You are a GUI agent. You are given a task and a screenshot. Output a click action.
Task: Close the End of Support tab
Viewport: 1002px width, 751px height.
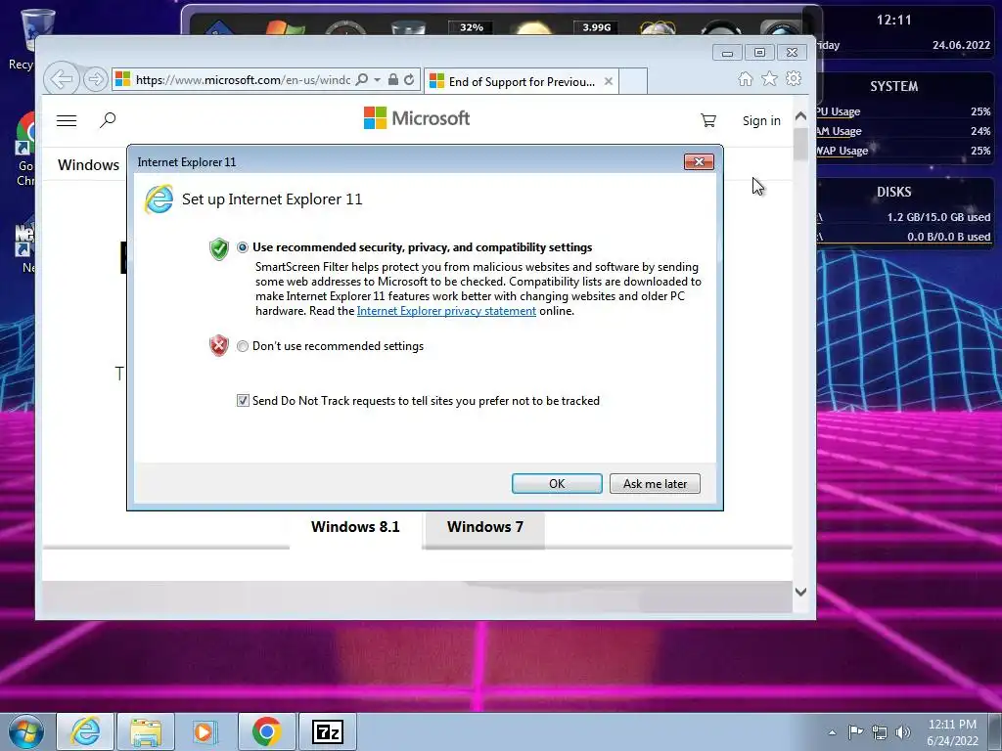[609, 81]
